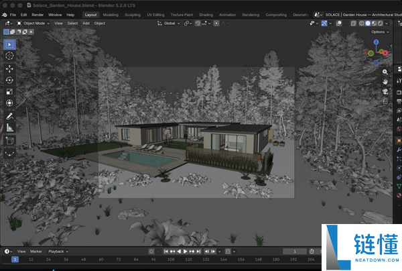The width and height of the screenshot is (402, 271).
Task: Open Render properties tab
Action: click(x=399, y=92)
